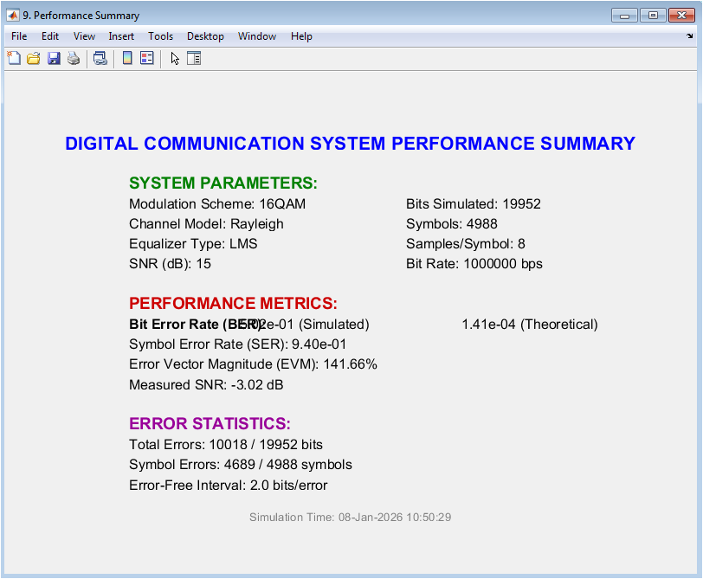Open the Tools menu
The width and height of the screenshot is (703, 579).
pyautogui.click(x=160, y=36)
